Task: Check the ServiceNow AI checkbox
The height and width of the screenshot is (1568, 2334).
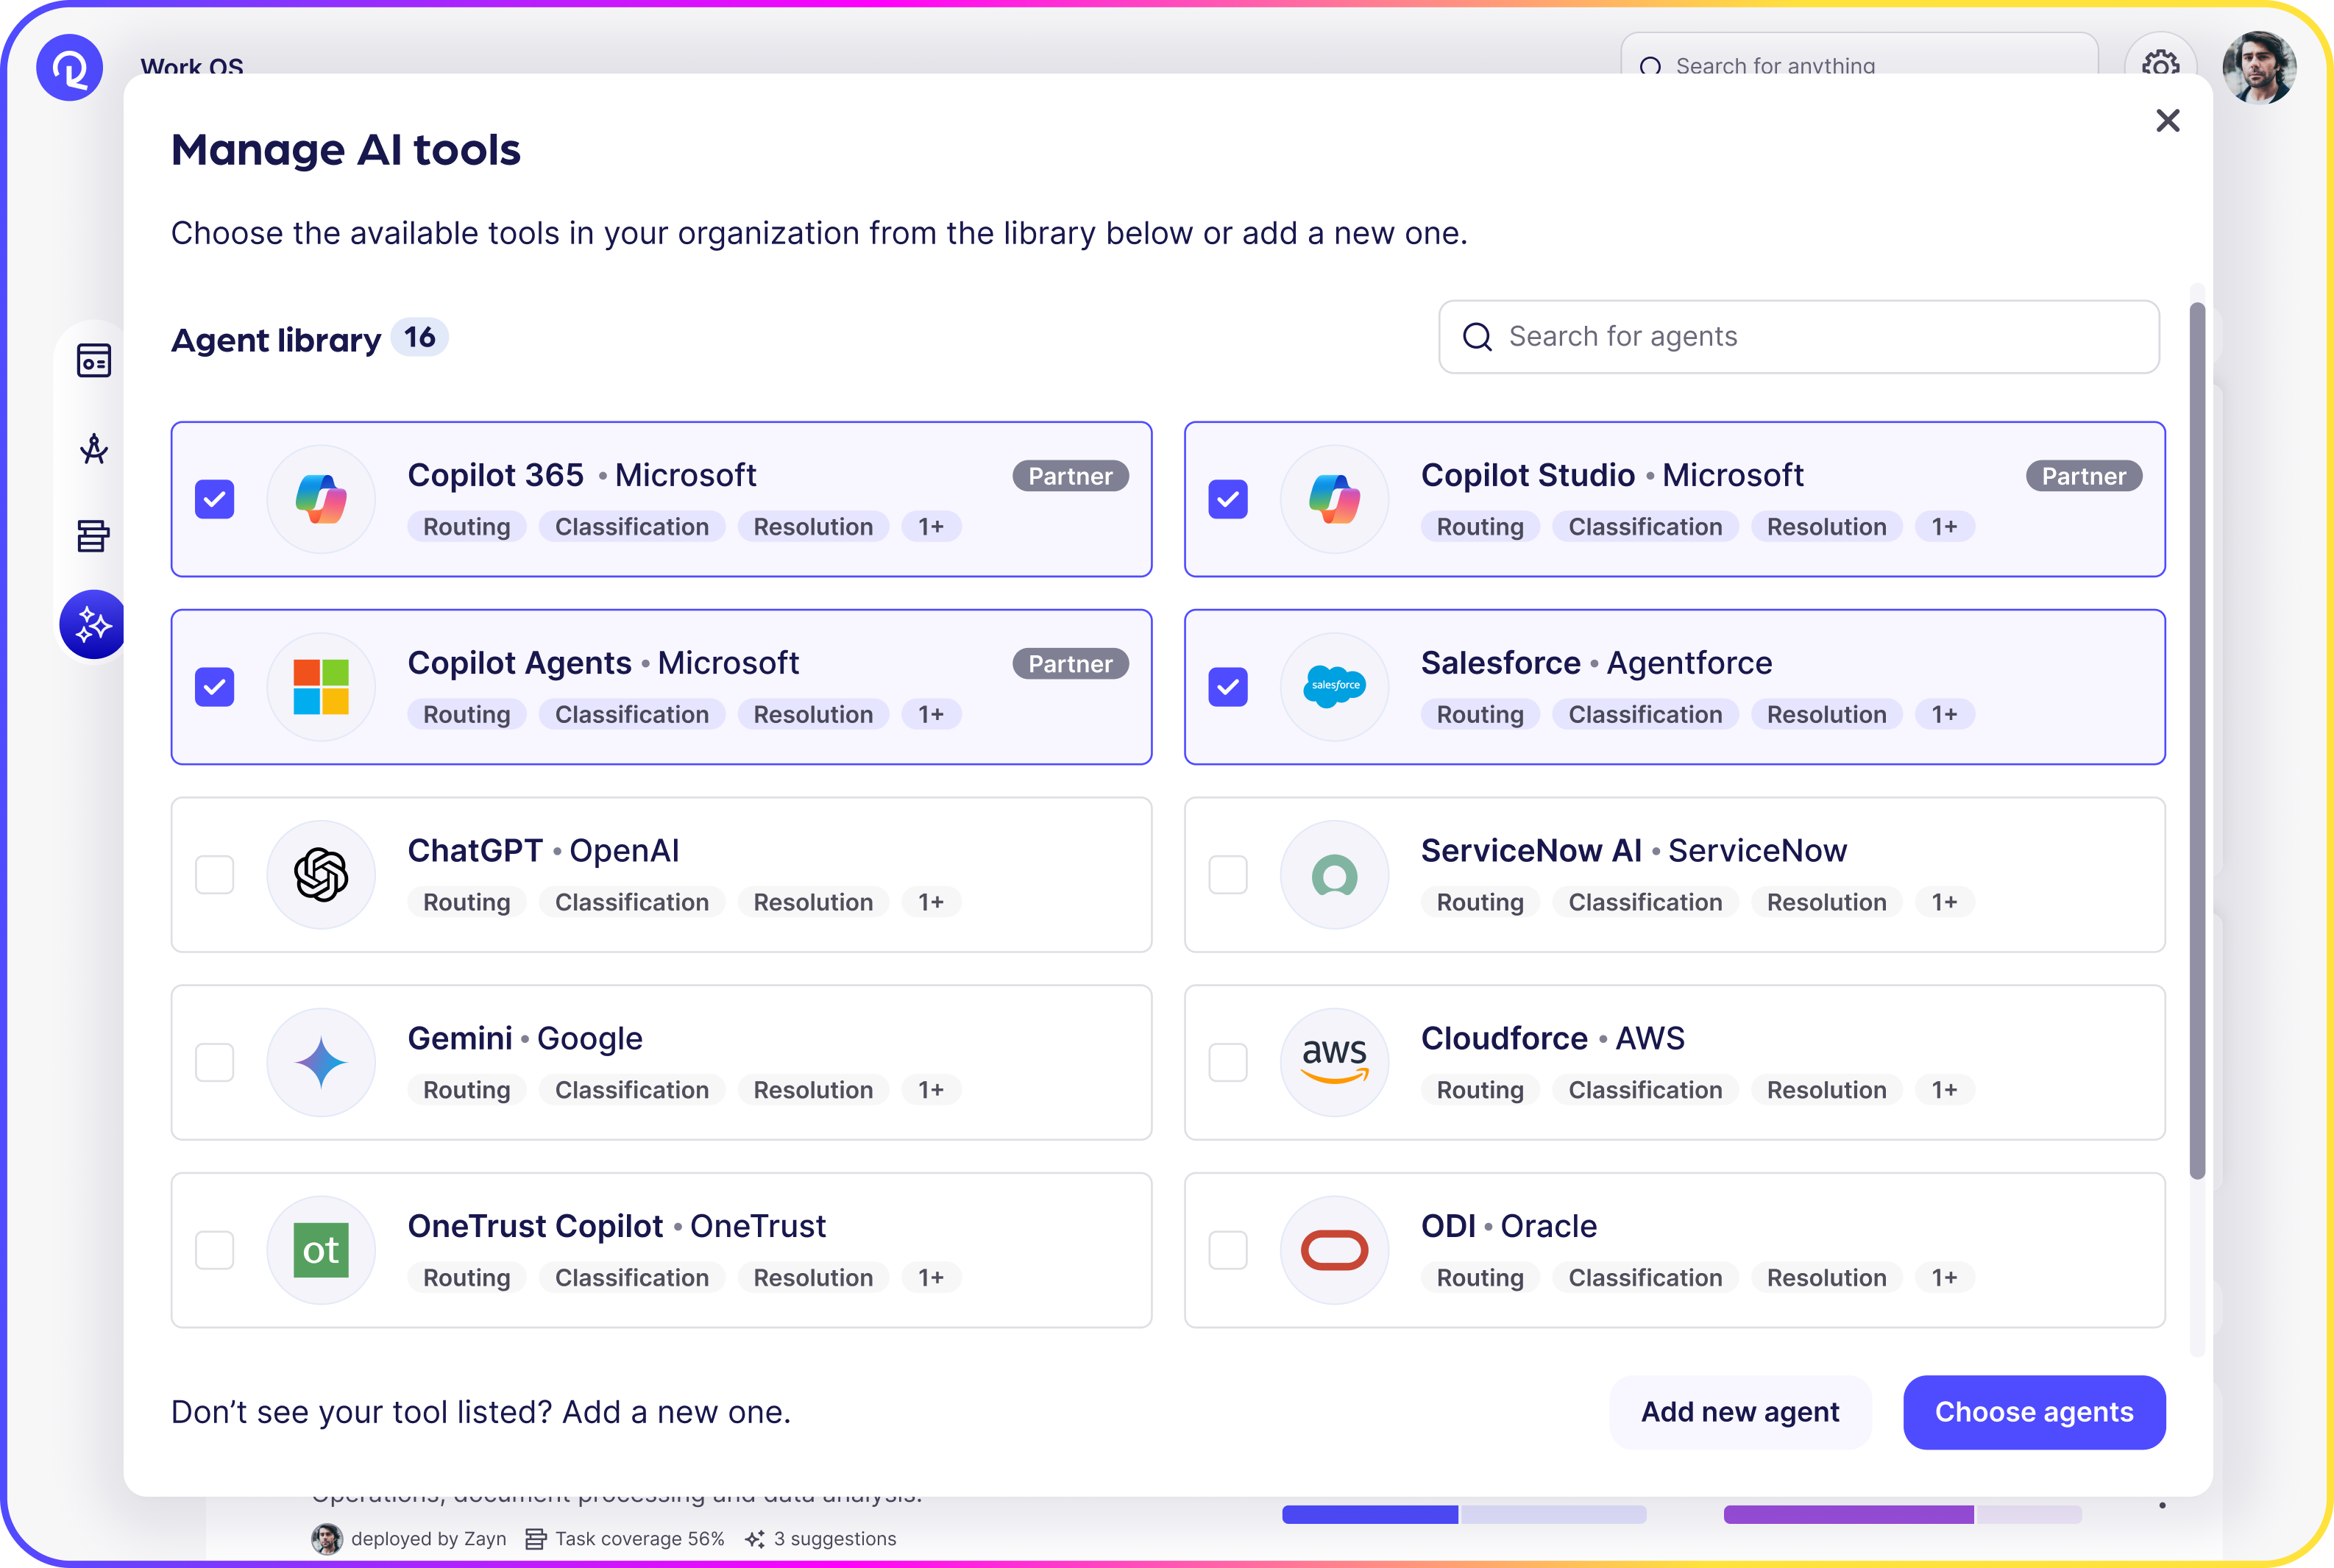Action: click(x=1227, y=875)
